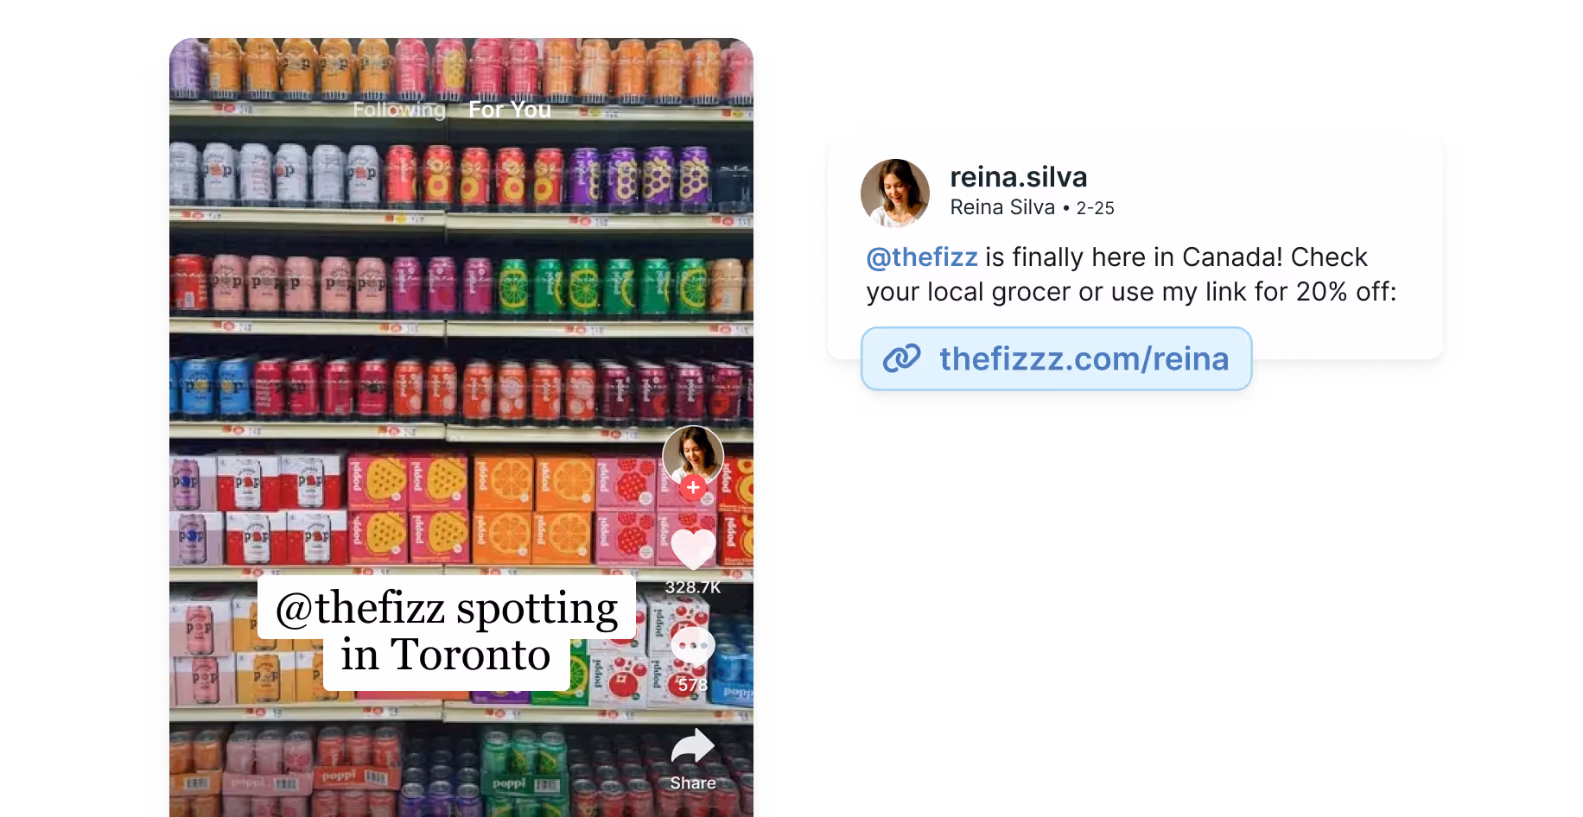Tap the red plus follow badge
Screen dimensions: 1583x817
click(693, 488)
